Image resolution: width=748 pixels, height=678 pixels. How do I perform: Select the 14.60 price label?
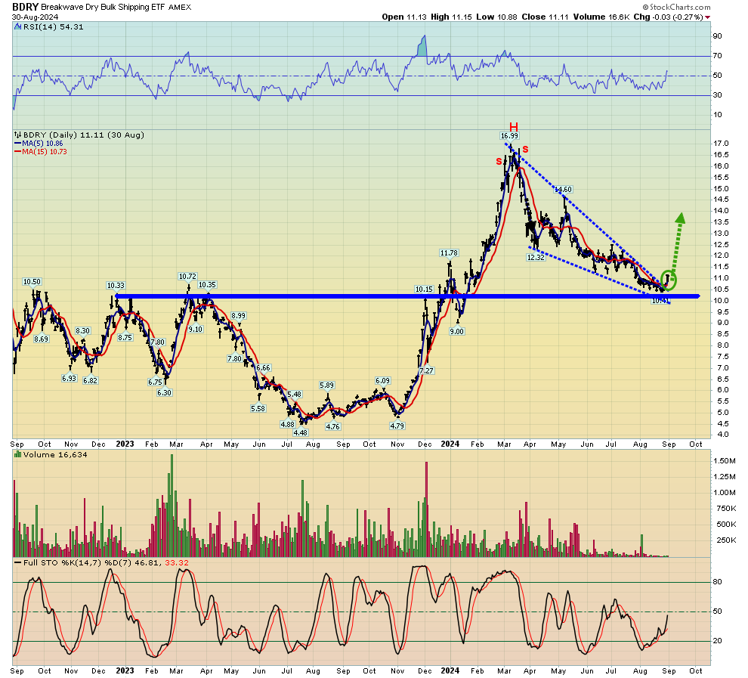[x=563, y=189]
